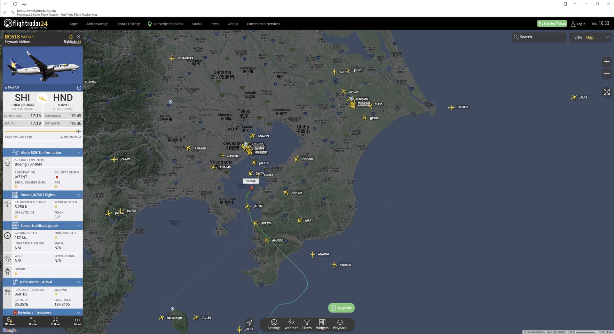Add BC618 to favorites star
This screenshot has width=614, height=334.
point(71,37)
